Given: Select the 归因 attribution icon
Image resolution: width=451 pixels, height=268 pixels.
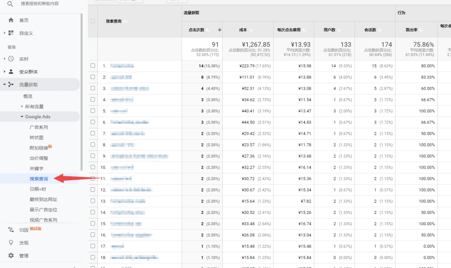Looking at the screenshot, I should (x=11, y=230).
